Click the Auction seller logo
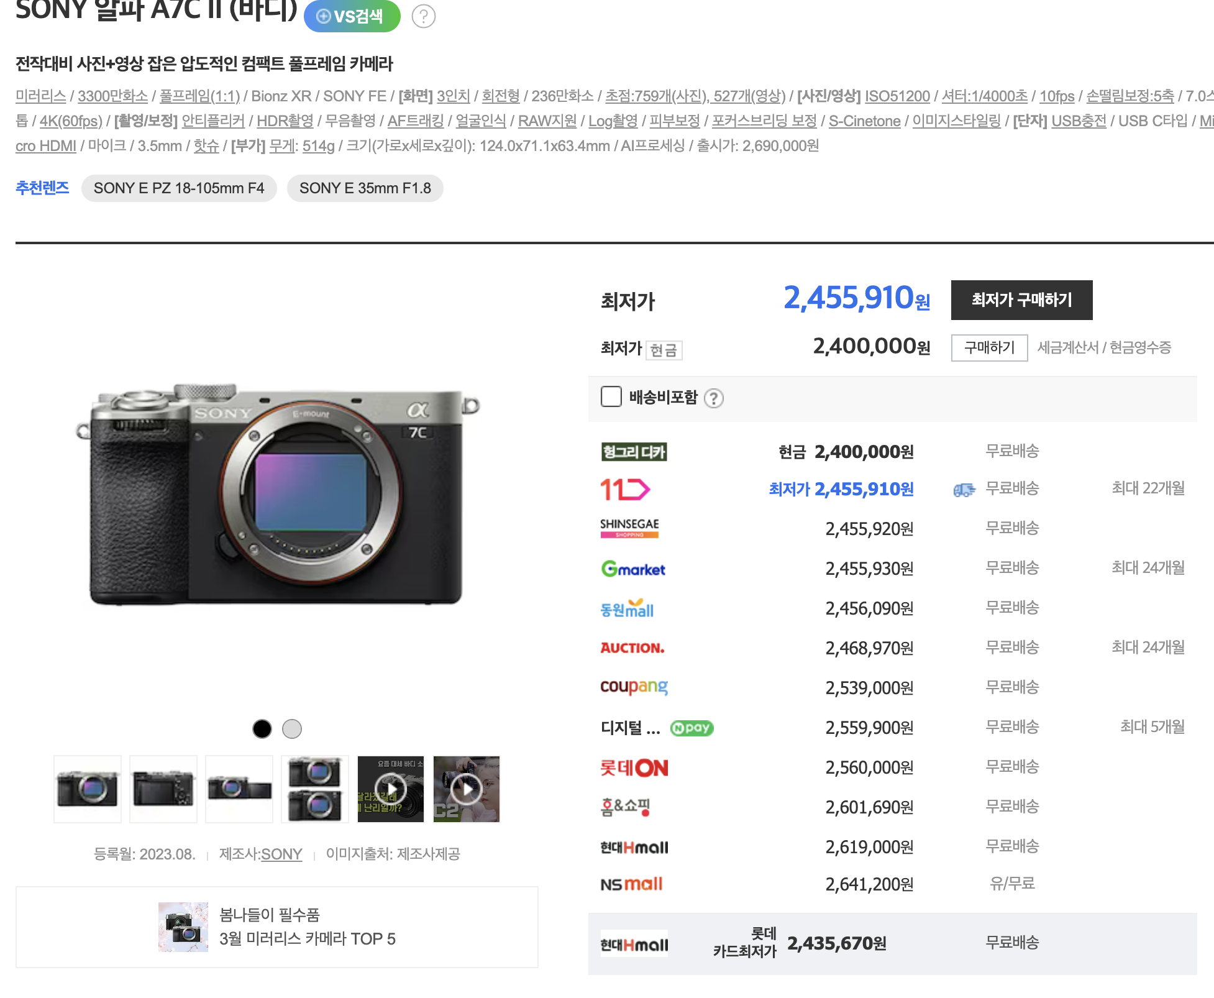Screen dimensions: 1214x998 coord(632,648)
